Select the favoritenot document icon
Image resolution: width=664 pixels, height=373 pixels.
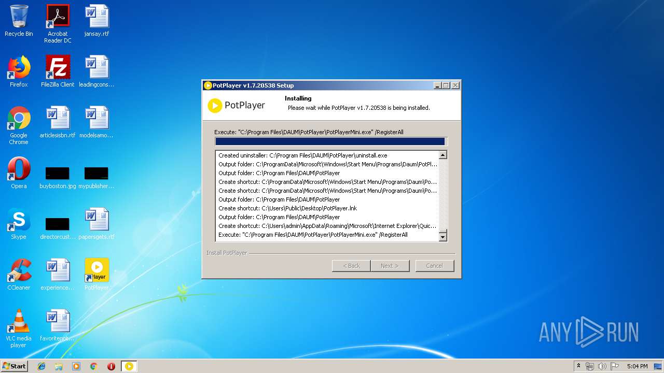point(58,325)
